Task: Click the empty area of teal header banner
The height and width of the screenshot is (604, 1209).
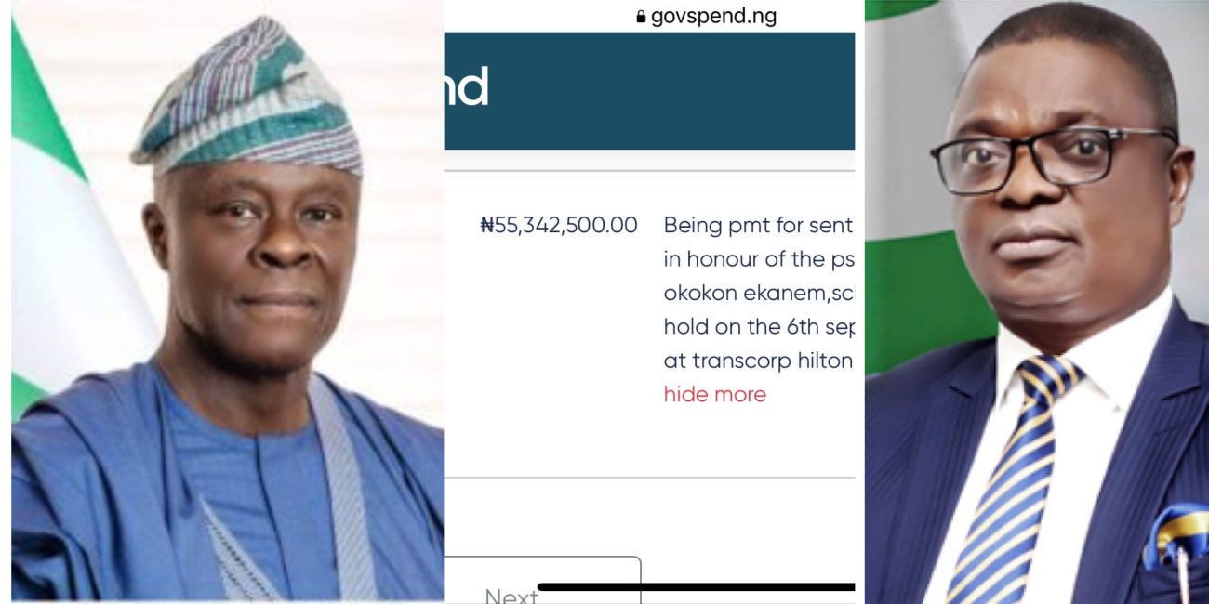Action: coord(670,90)
